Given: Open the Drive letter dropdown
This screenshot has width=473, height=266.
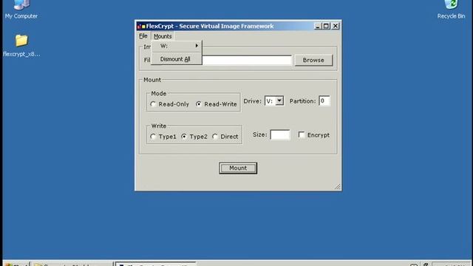Looking at the screenshot, I should 279,100.
